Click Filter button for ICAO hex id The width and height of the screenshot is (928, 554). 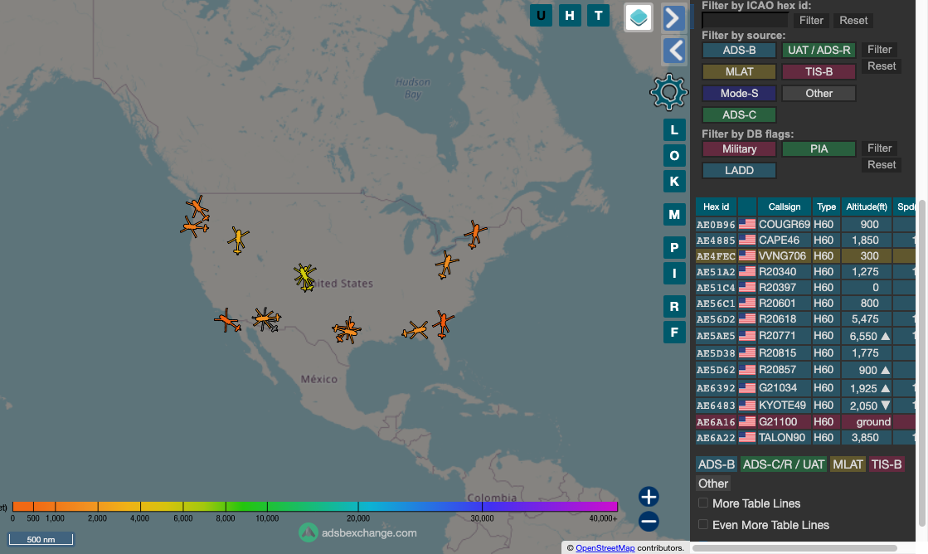(x=811, y=21)
